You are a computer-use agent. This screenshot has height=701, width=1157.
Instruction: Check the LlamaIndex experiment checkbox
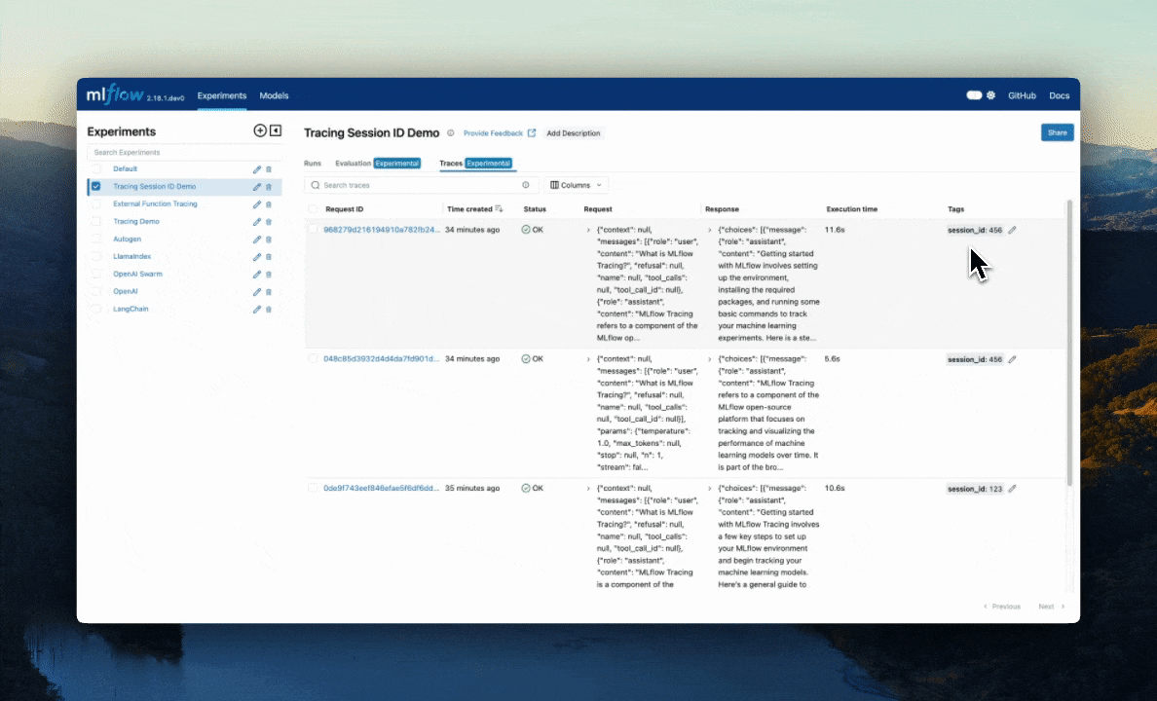tap(95, 257)
